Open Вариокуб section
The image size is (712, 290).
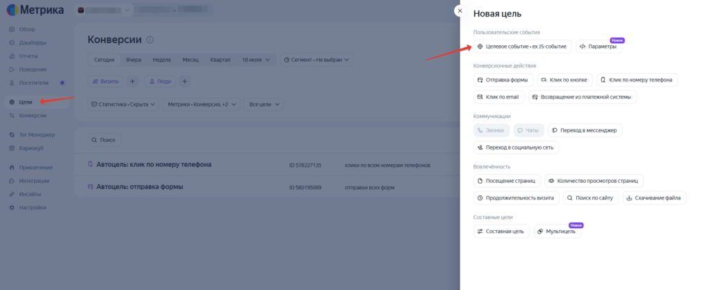[31, 148]
